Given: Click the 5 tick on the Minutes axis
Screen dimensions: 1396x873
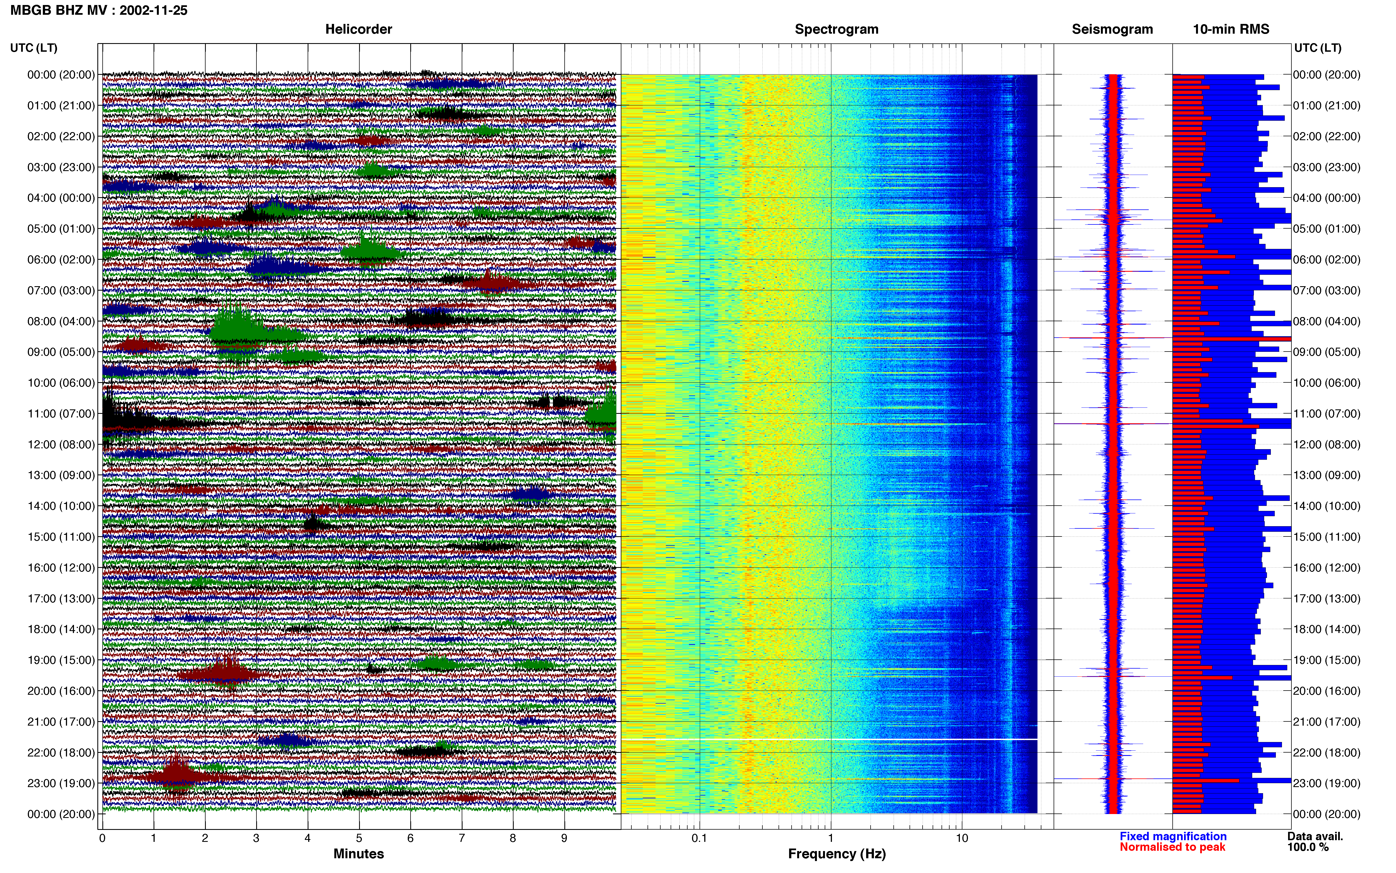Looking at the screenshot, I should click(x=359, y=838).
